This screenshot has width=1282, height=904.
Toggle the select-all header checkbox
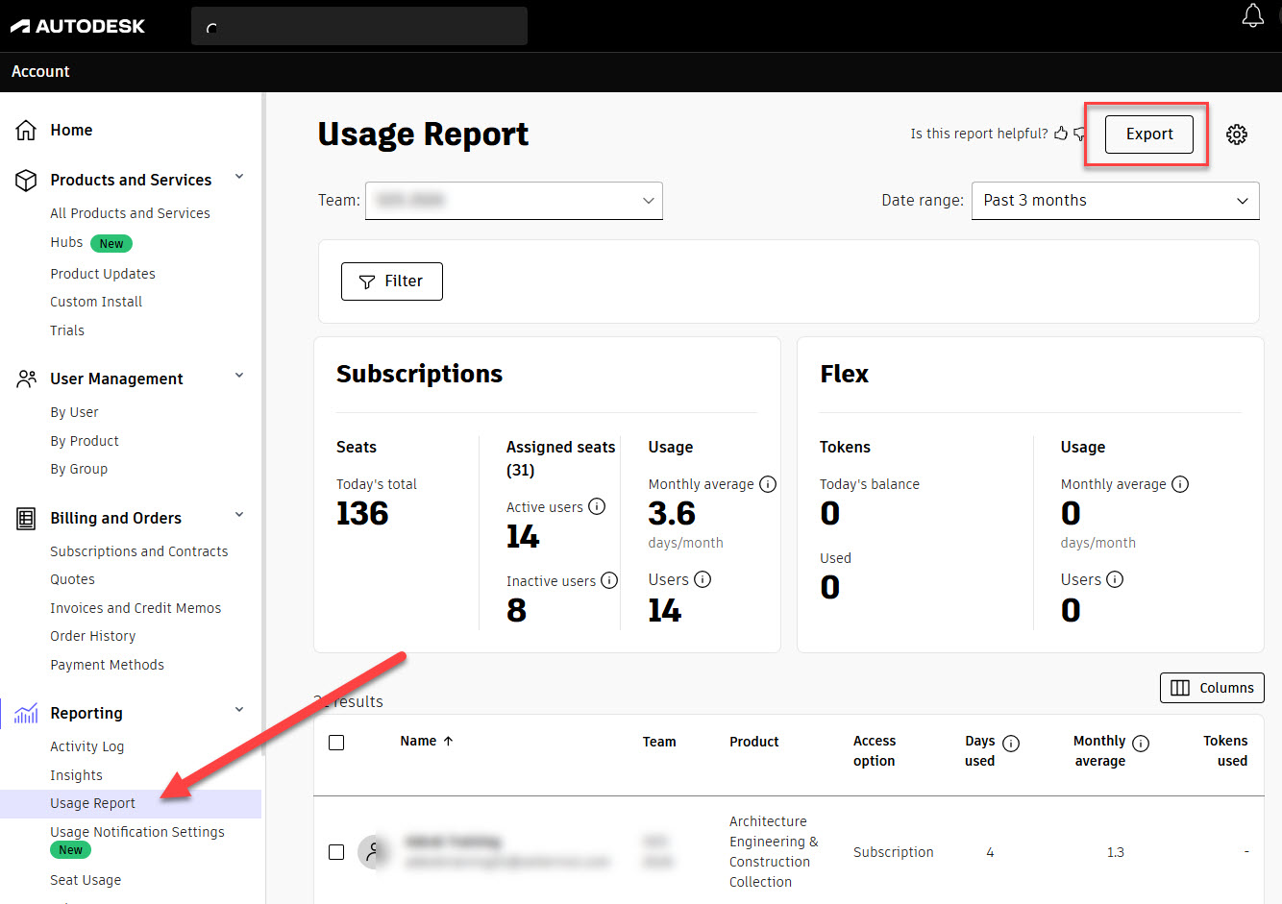click(336, 743)
